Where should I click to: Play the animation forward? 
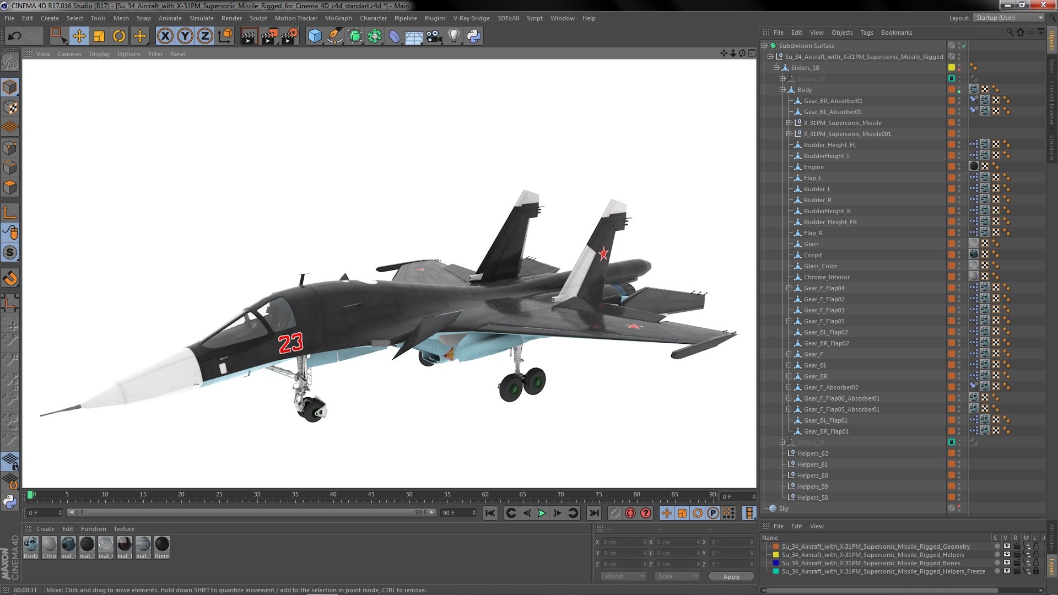542,513
